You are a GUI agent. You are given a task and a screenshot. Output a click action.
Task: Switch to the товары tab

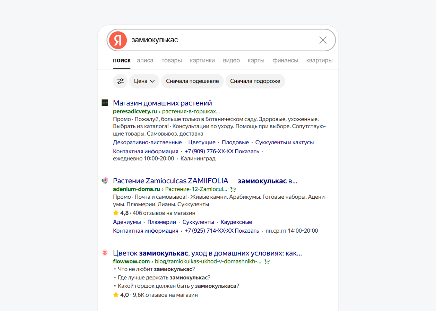point(172,60)
